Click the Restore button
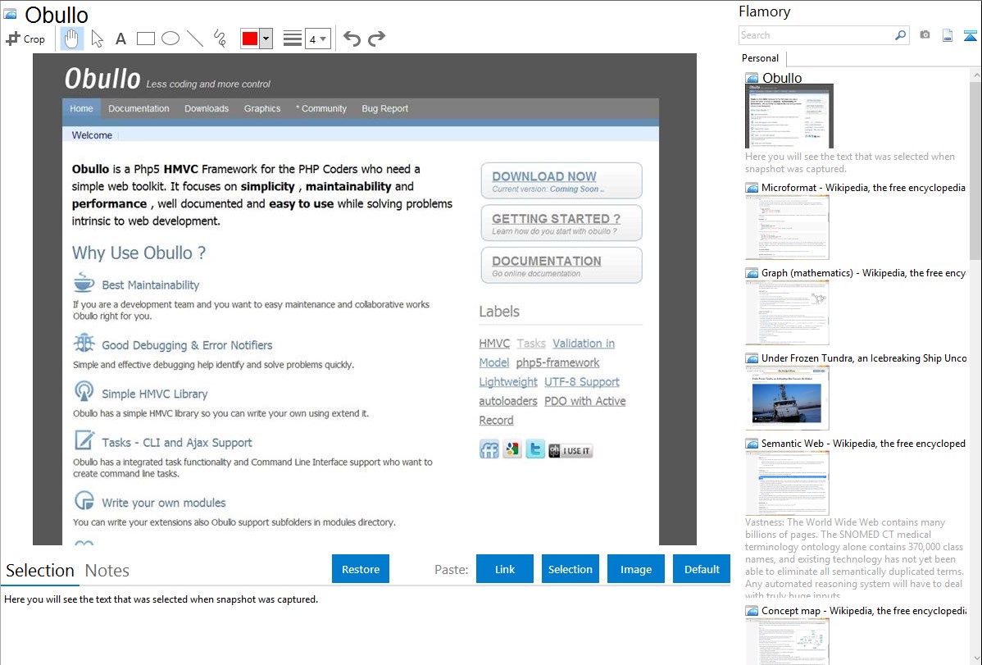This screenshot has height=665, width=982. click(361, 569)
